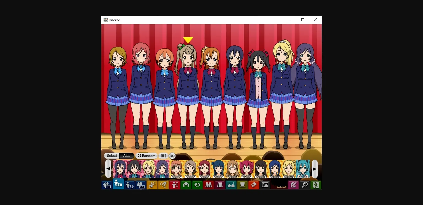Open the eye customization tool
423x205 pixels.
click(197, 185)
